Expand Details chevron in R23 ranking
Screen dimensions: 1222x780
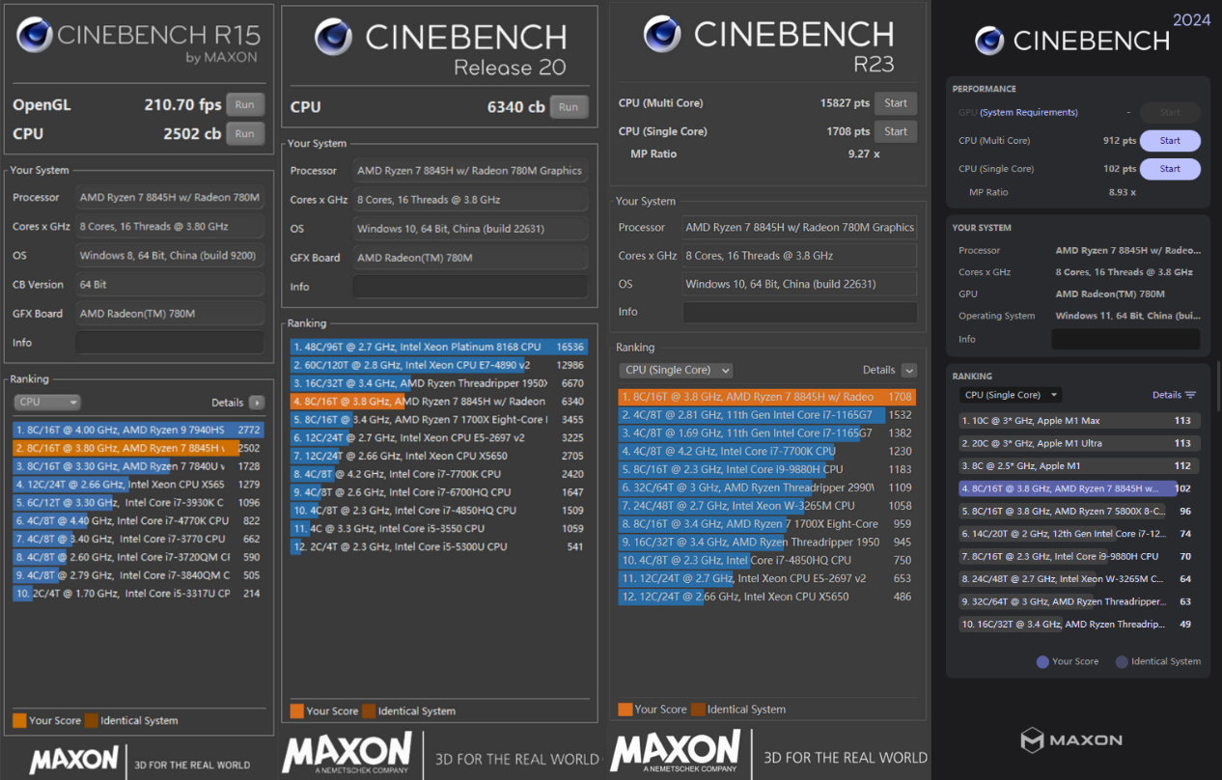(x=909, y=370)
